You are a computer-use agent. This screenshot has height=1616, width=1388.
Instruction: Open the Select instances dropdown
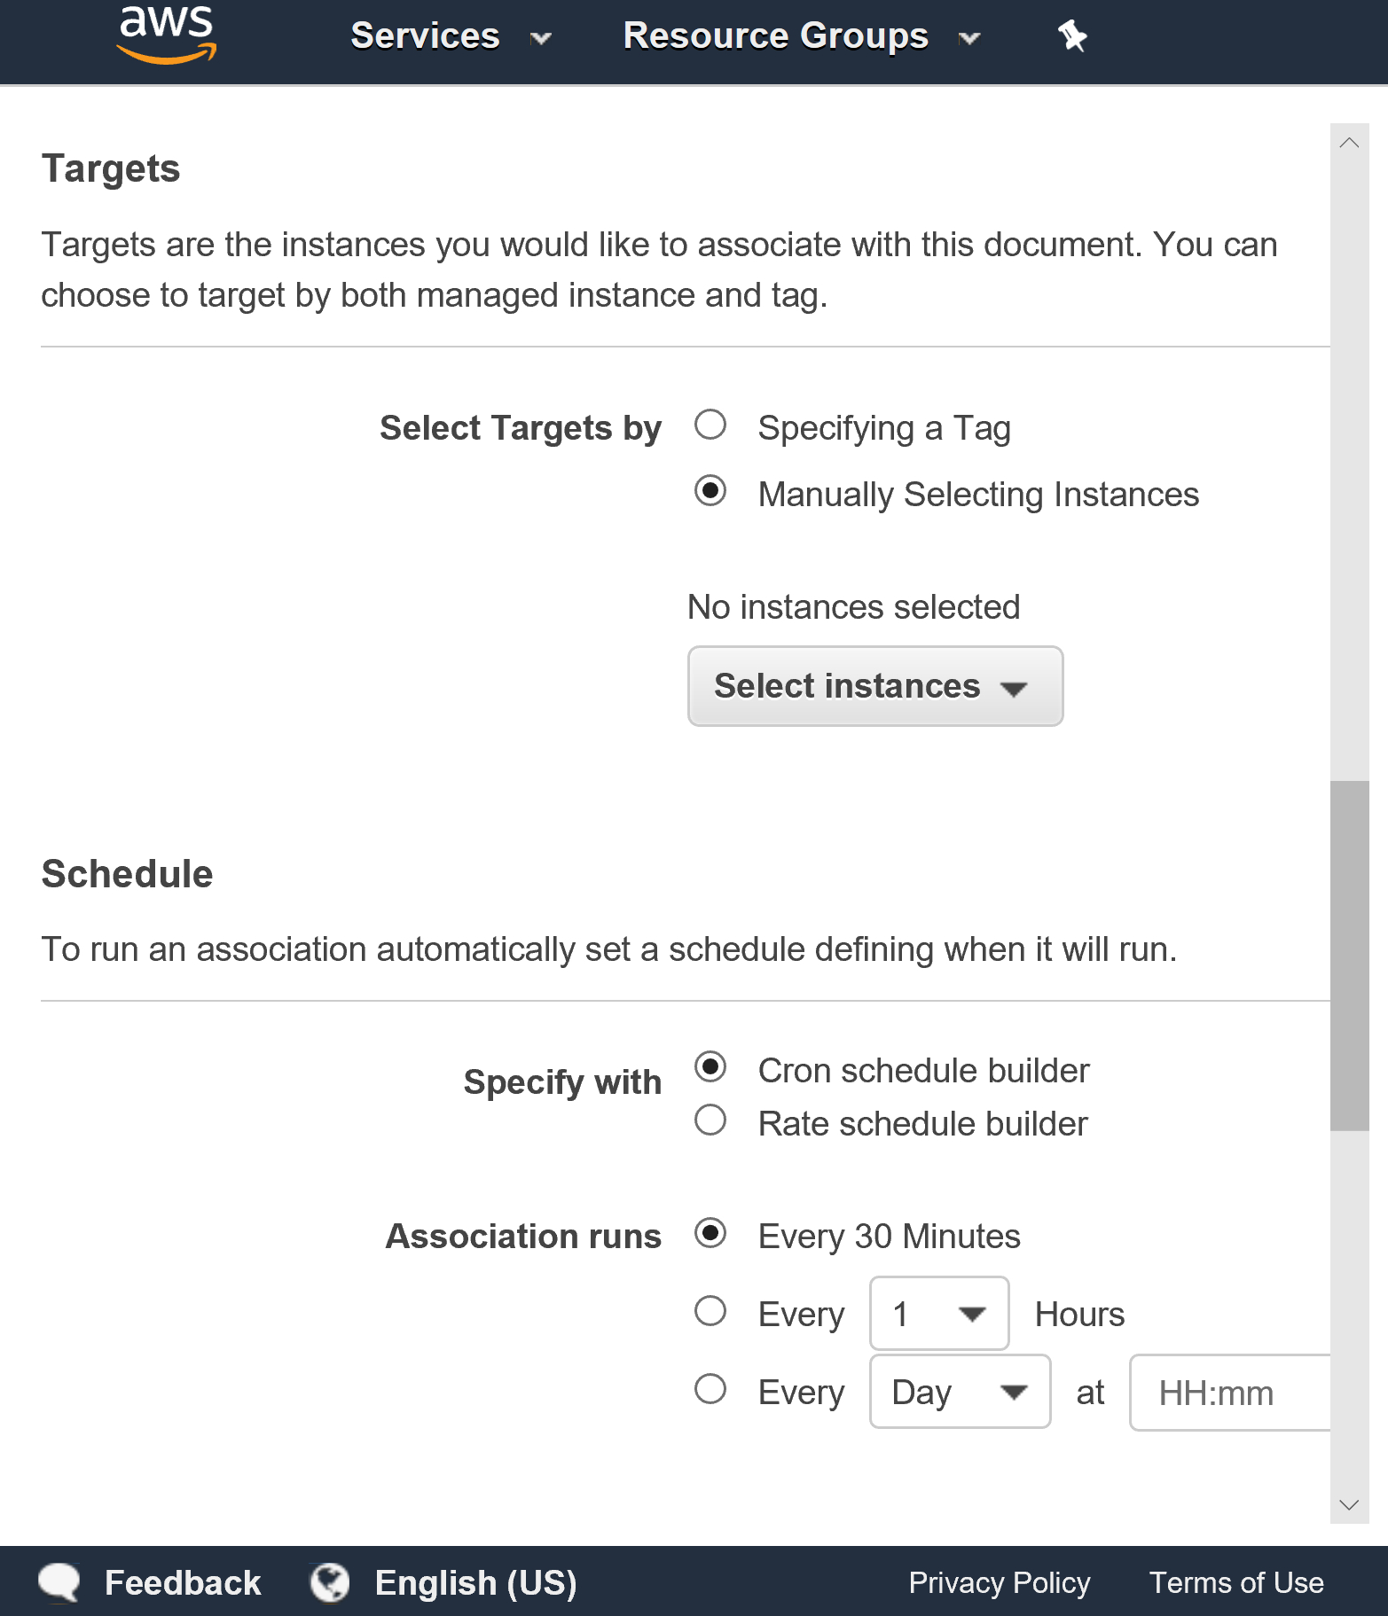pos(875,686)
